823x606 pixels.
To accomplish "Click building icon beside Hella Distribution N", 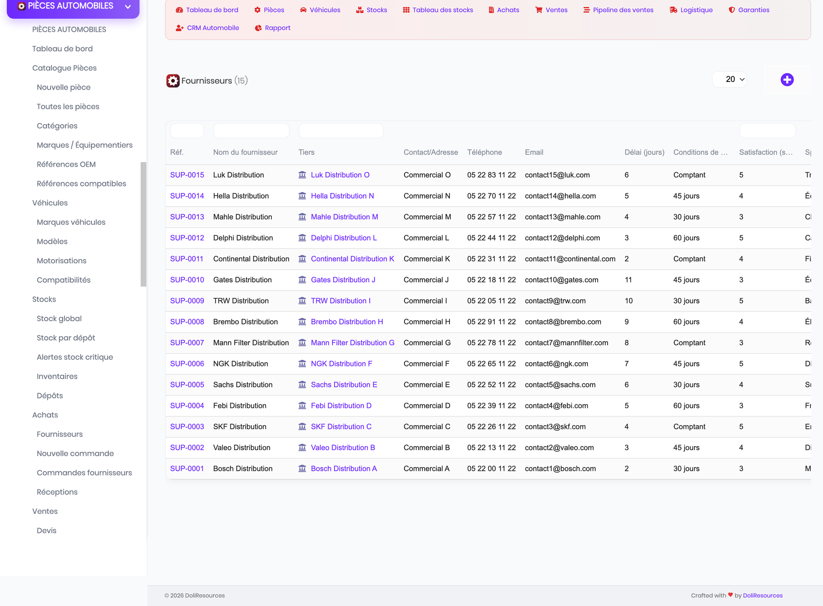I will pyautogui.click(x=302, y=196).
